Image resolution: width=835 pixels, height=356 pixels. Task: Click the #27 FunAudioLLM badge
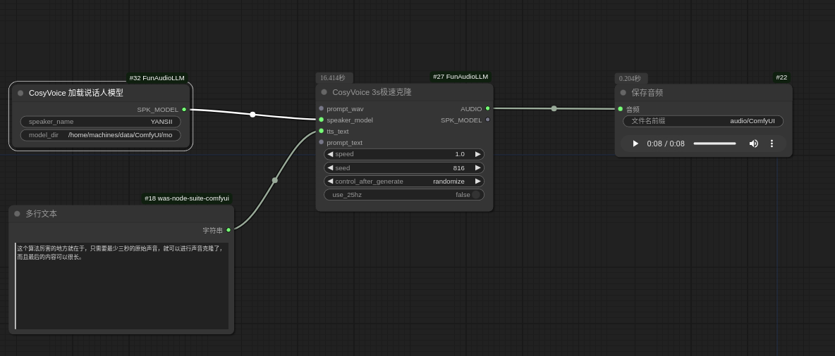(461, 77)
